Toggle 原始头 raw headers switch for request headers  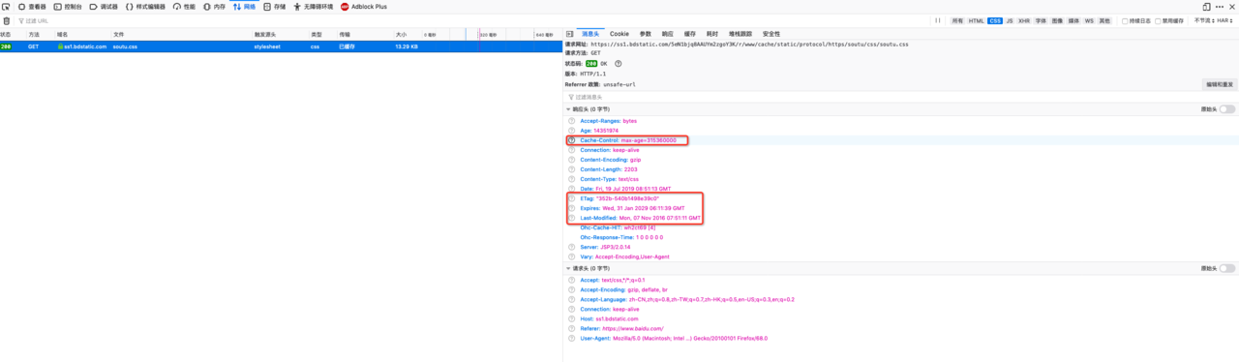click(1226, 268)
